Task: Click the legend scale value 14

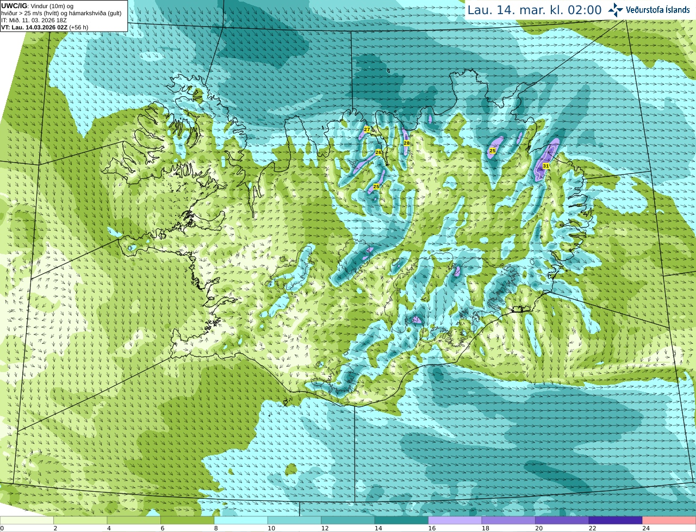Action: [x=378, y=528]
